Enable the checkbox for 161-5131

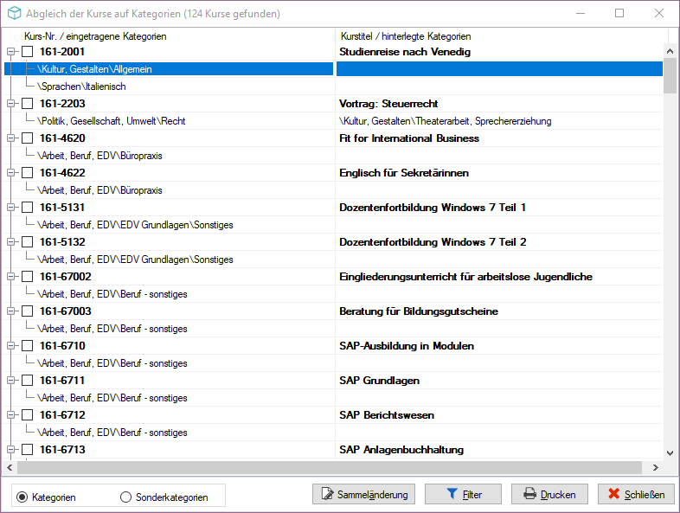pyautogui.click(x=28, y=208)
